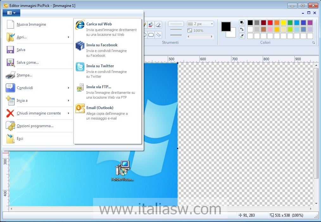The height and width of the screenshot is (222, 321).
Task: Click the Stampa printer icon
Action: click(x=10, y=75)
